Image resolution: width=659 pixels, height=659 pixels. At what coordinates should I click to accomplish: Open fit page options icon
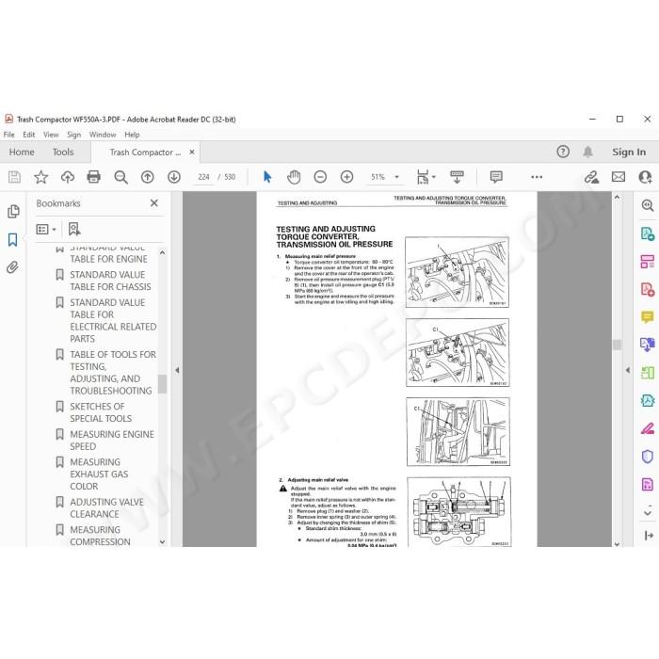click(426, 177)
